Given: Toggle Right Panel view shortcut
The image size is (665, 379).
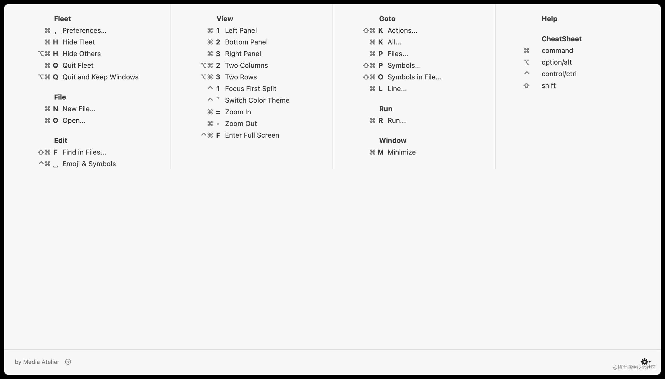Looking at the screenshot, I should [x=244, y=53].
